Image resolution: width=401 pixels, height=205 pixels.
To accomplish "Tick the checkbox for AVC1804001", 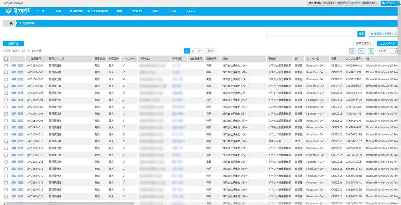I will pyautogui.click(x=6, y=65).
